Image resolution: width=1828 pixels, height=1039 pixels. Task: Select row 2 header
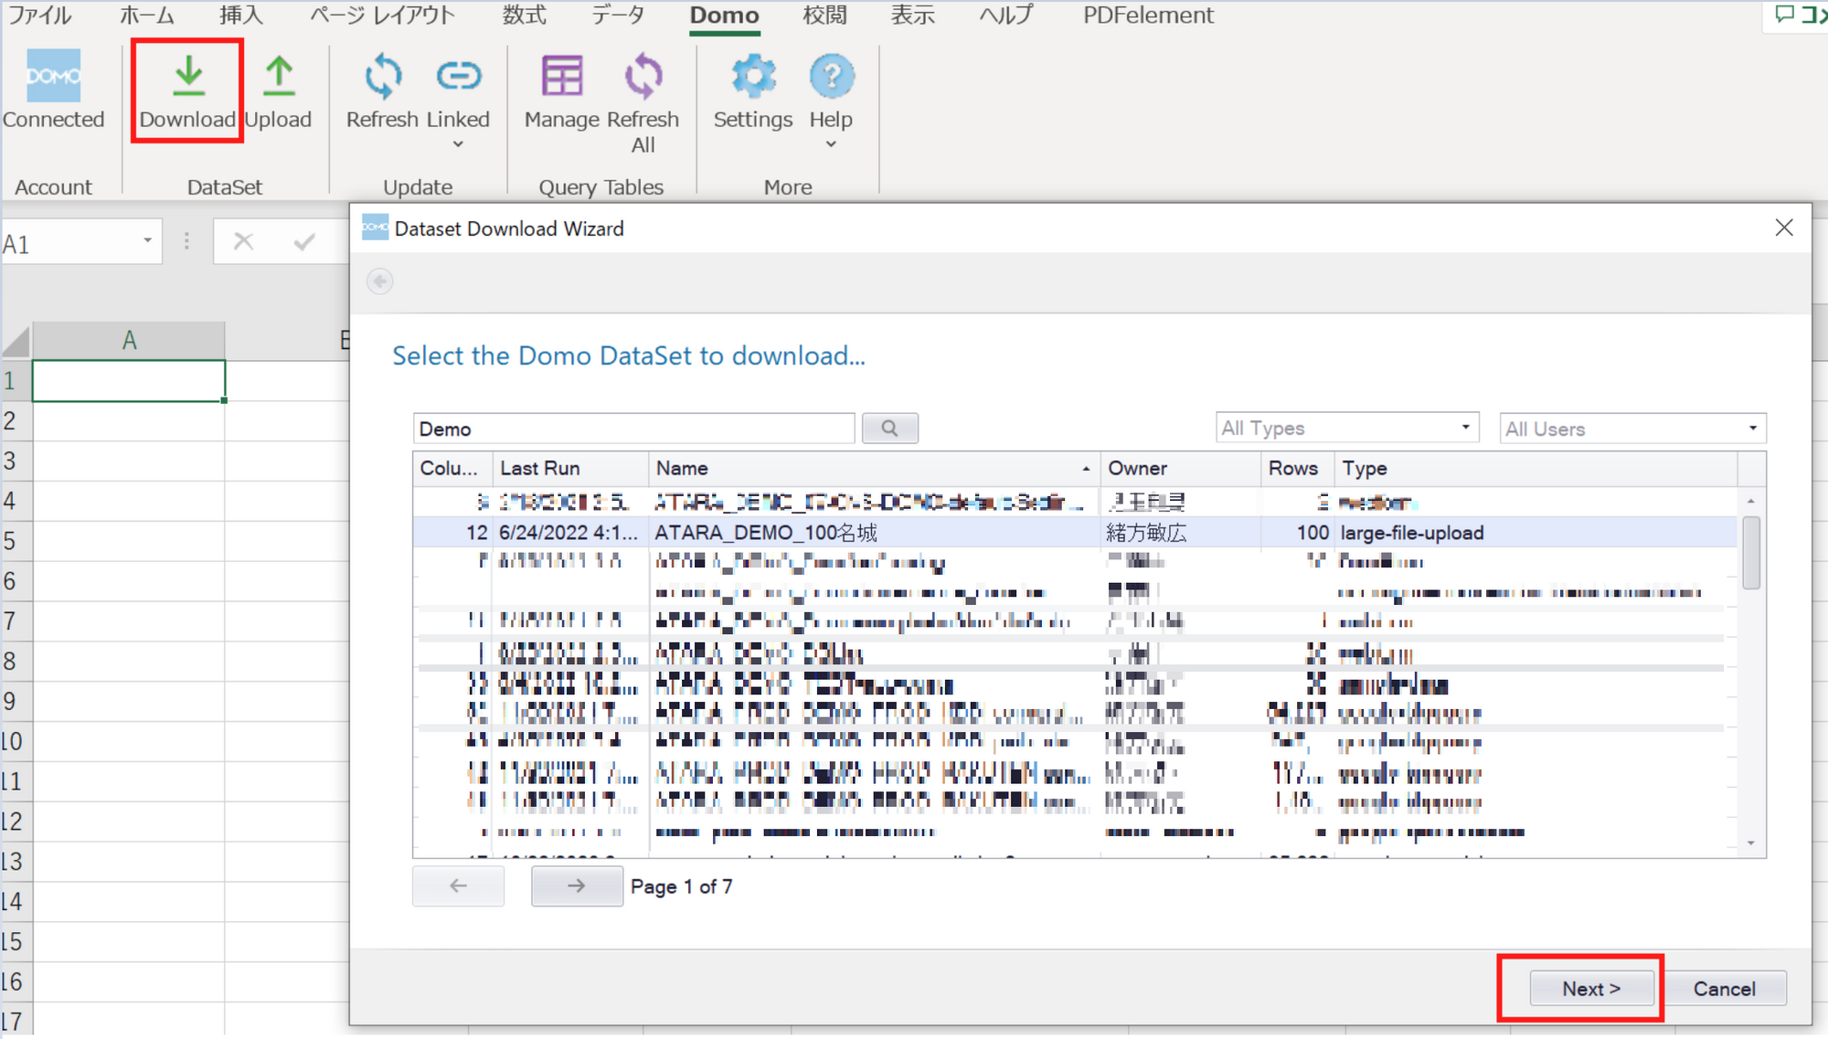[x=15, y=420]
